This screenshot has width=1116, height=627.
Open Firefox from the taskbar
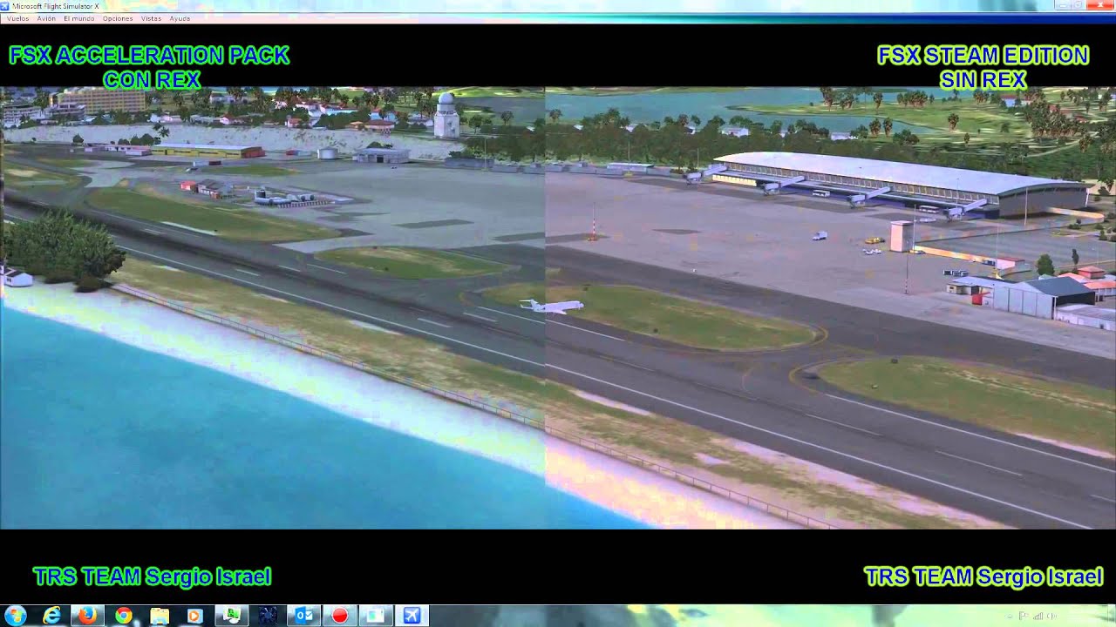tap(87, 616)
